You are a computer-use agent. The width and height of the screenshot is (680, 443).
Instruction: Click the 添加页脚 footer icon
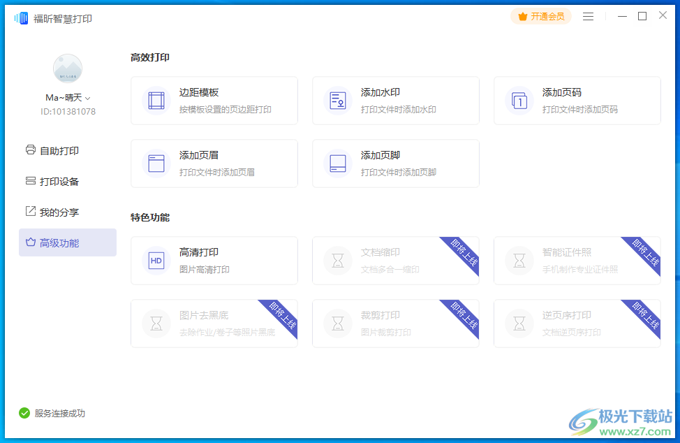pyautogui.click(x=338, y=164)
